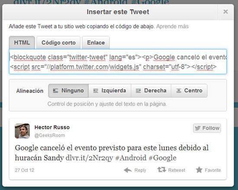Select Derecha alignment option
The image size is (238, 190).
point(151,90)
